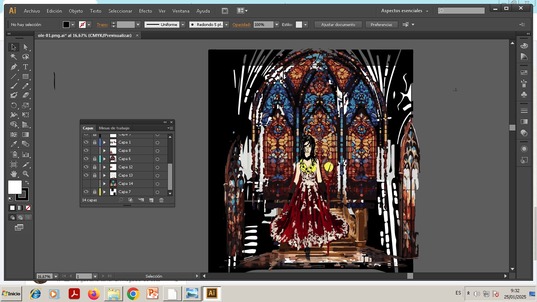Select the Selection tool (black arrow)

[14, 47]
